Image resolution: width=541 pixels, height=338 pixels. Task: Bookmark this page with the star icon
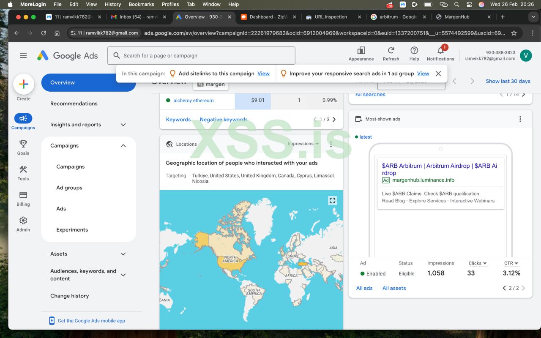[x=514, y=33]
